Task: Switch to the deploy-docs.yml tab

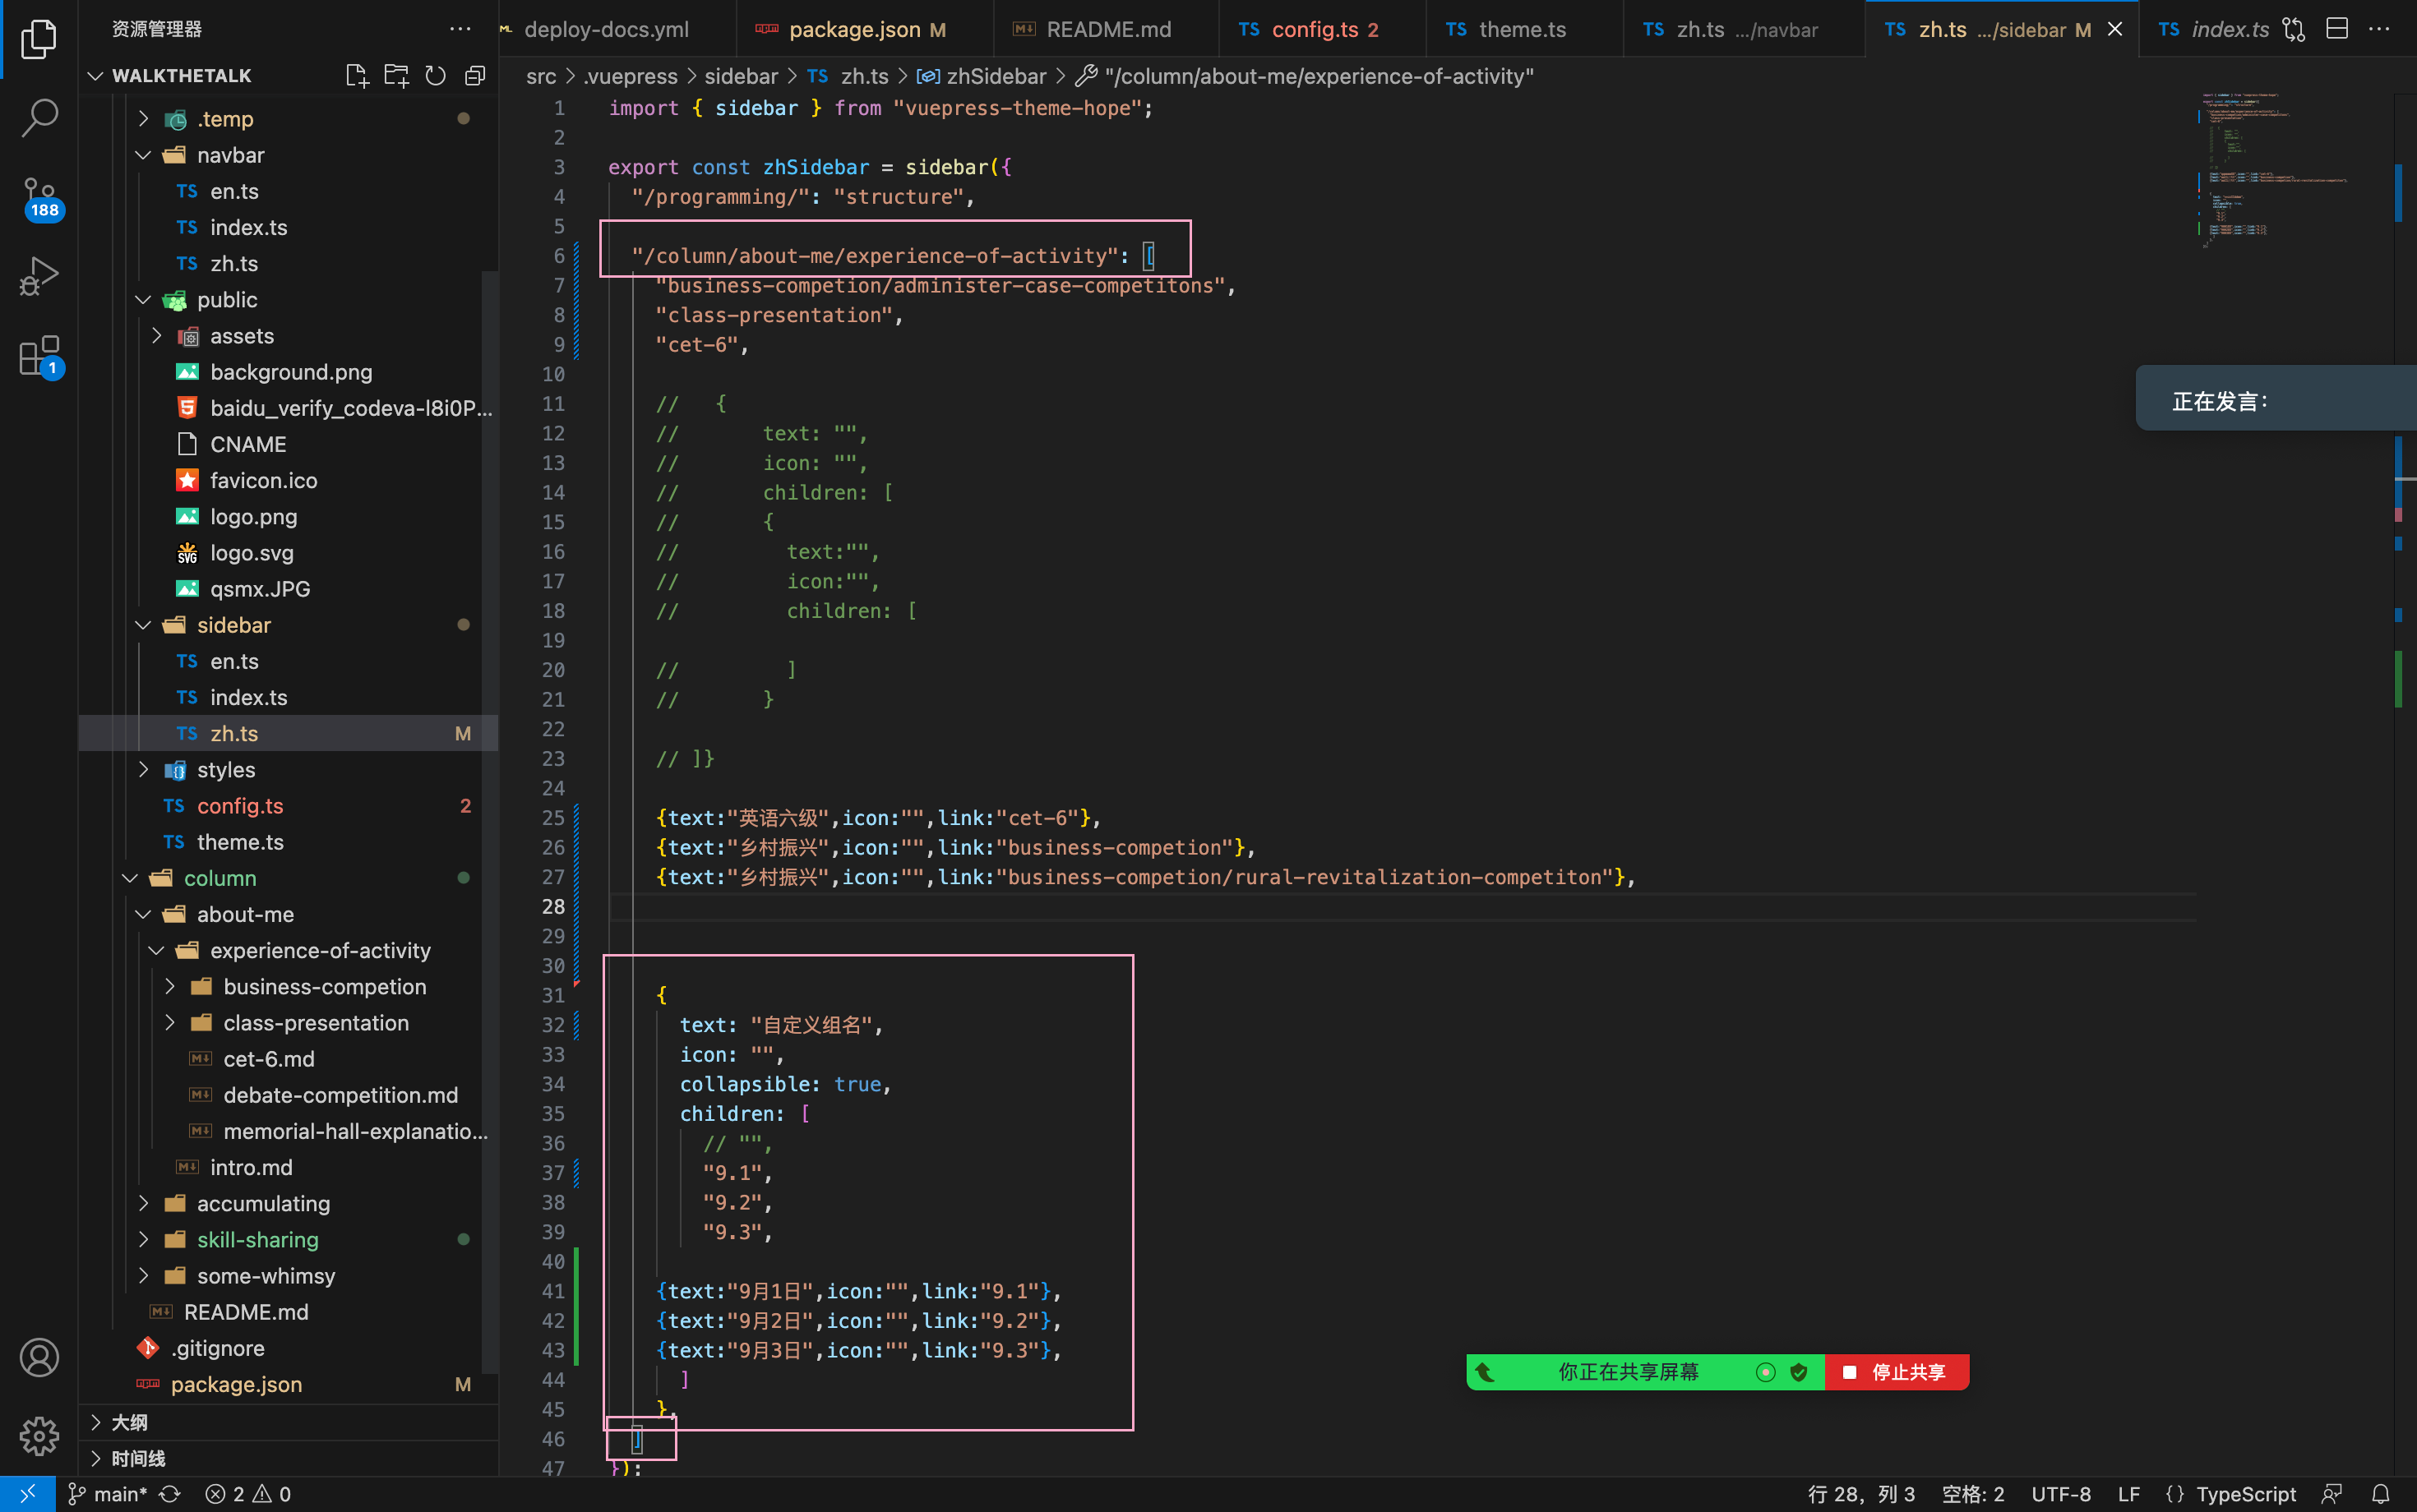Action: (x=606, y=29)
